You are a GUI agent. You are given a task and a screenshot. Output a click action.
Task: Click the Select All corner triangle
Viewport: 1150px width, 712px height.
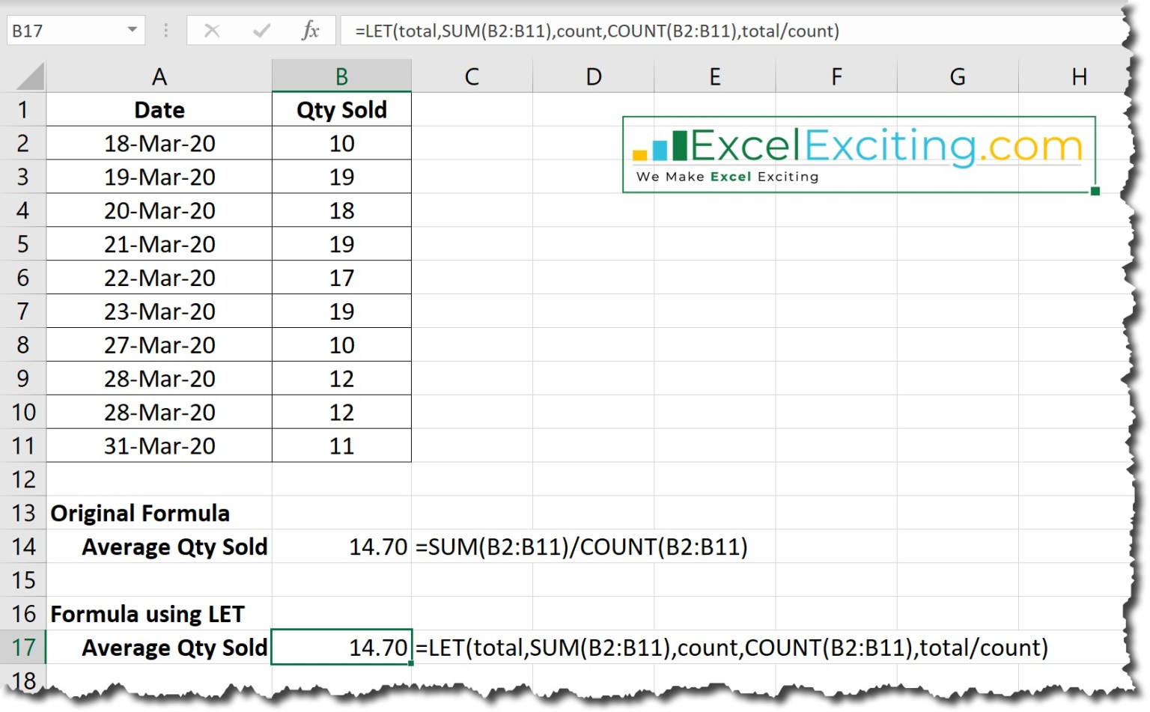(31, 76)
